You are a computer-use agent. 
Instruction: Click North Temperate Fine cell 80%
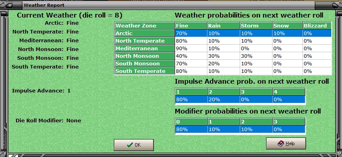click(191, 41)
